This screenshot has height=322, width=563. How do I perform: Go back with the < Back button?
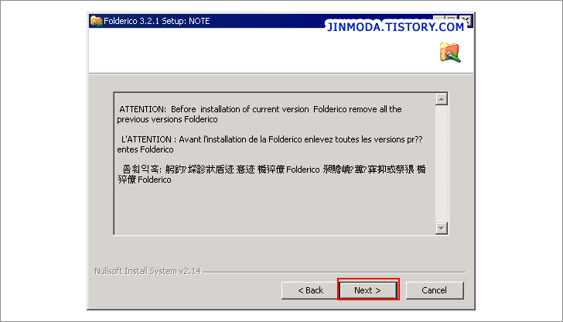pyautogui.click(x=311, y=290)
